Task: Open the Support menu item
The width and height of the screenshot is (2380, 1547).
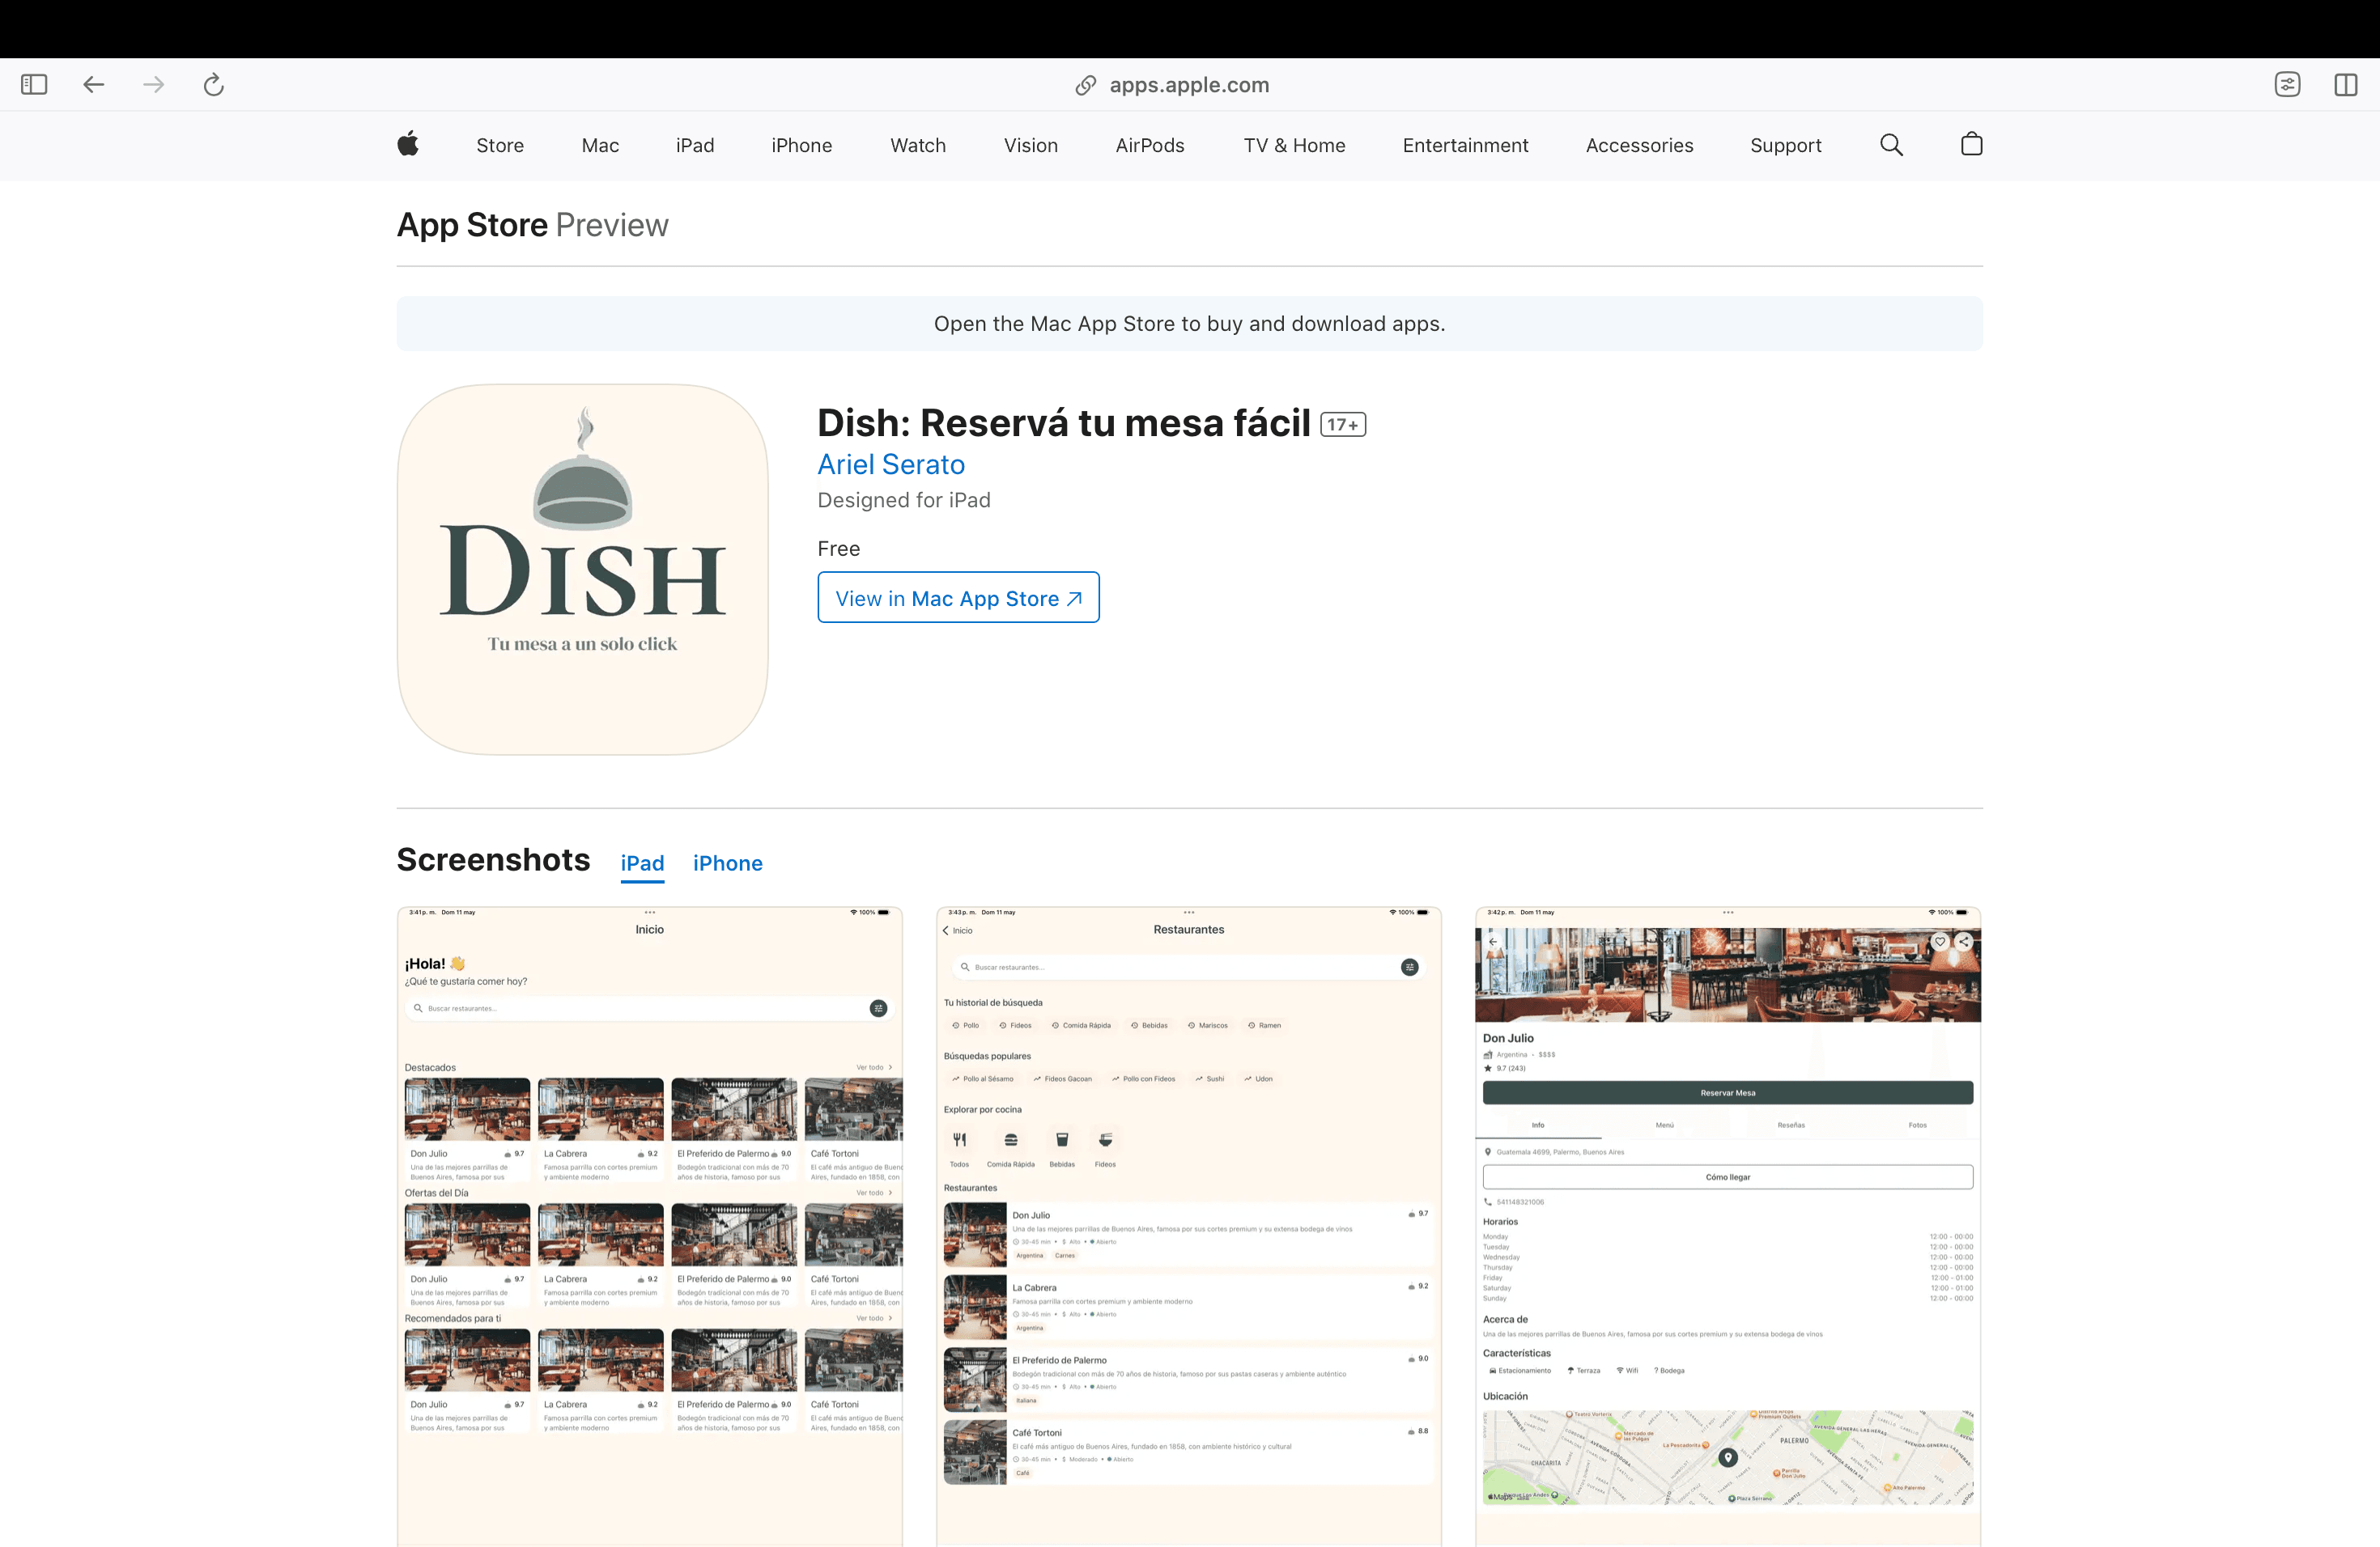Action: point(1786,146)
